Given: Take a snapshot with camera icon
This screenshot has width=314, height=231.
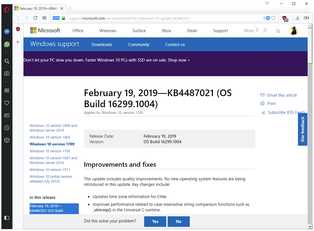Looking at the screenshot, I should pos(7,73).
